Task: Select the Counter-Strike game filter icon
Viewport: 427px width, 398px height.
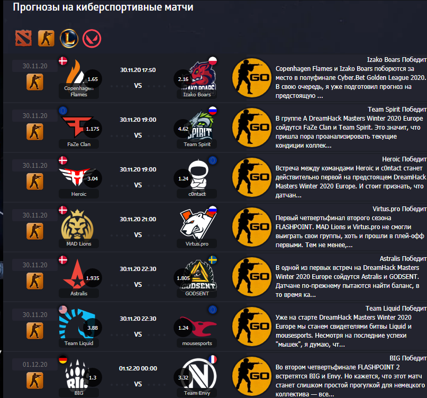Action: 46,38
